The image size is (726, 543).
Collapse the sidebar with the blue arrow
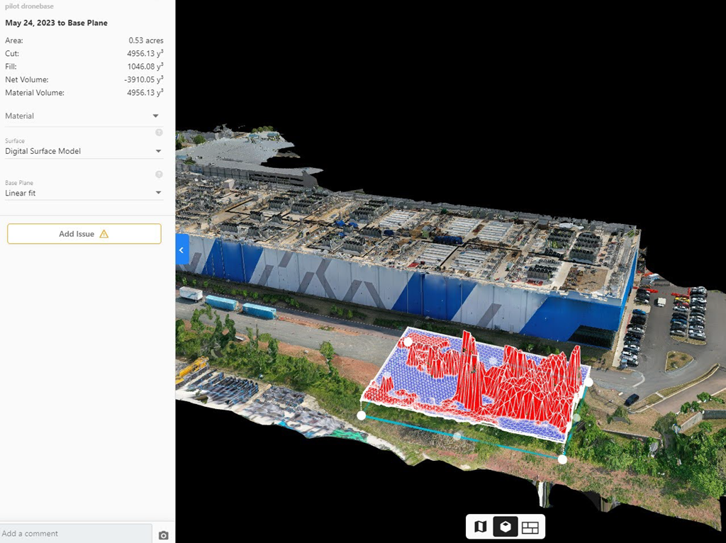pyautogui.click(x=181, y=250)
